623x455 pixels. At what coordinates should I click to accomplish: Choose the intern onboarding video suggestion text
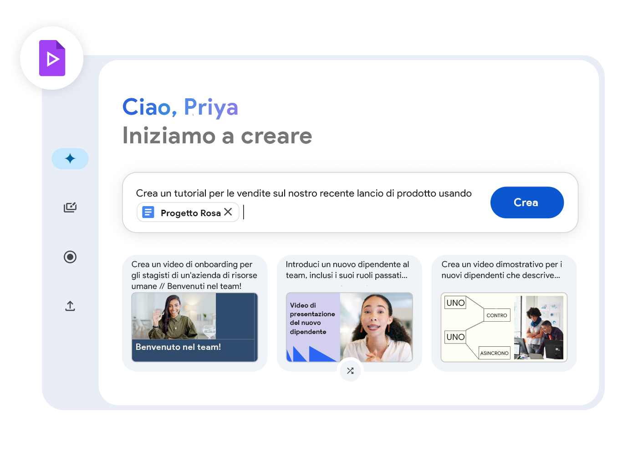[194, 275]
